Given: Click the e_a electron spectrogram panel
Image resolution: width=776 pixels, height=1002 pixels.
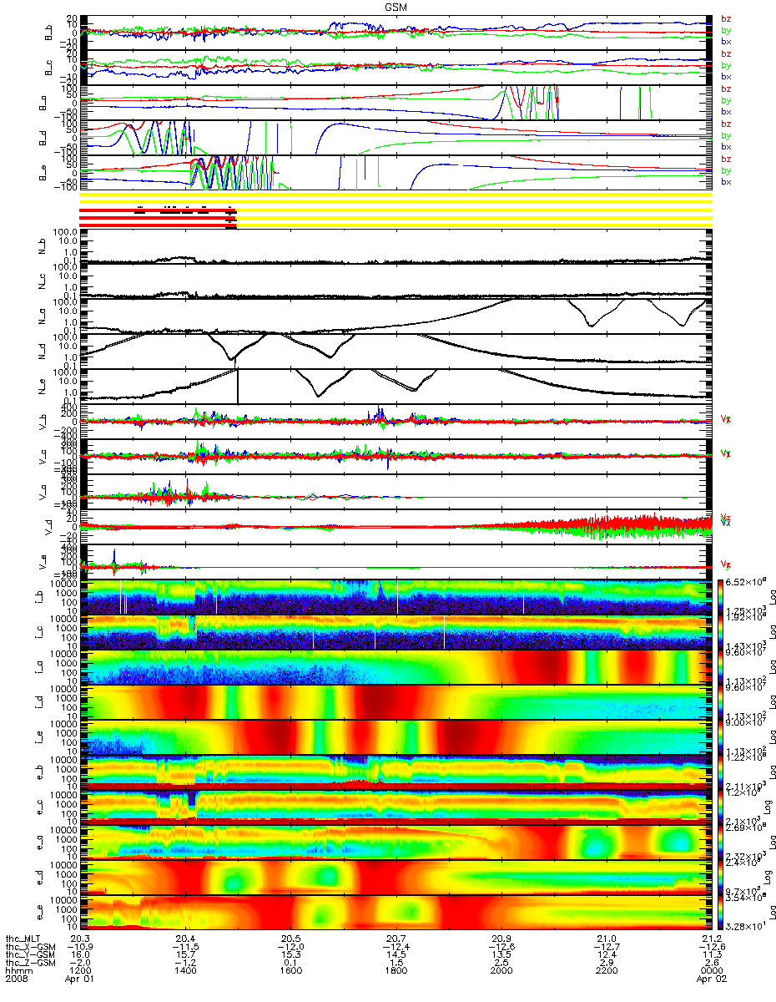Looking at the screenshot, I should pyautogui.click(x=397, y=842).
